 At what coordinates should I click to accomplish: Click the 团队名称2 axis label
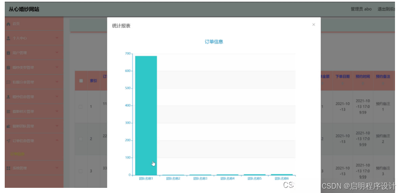tap(173, 178)
